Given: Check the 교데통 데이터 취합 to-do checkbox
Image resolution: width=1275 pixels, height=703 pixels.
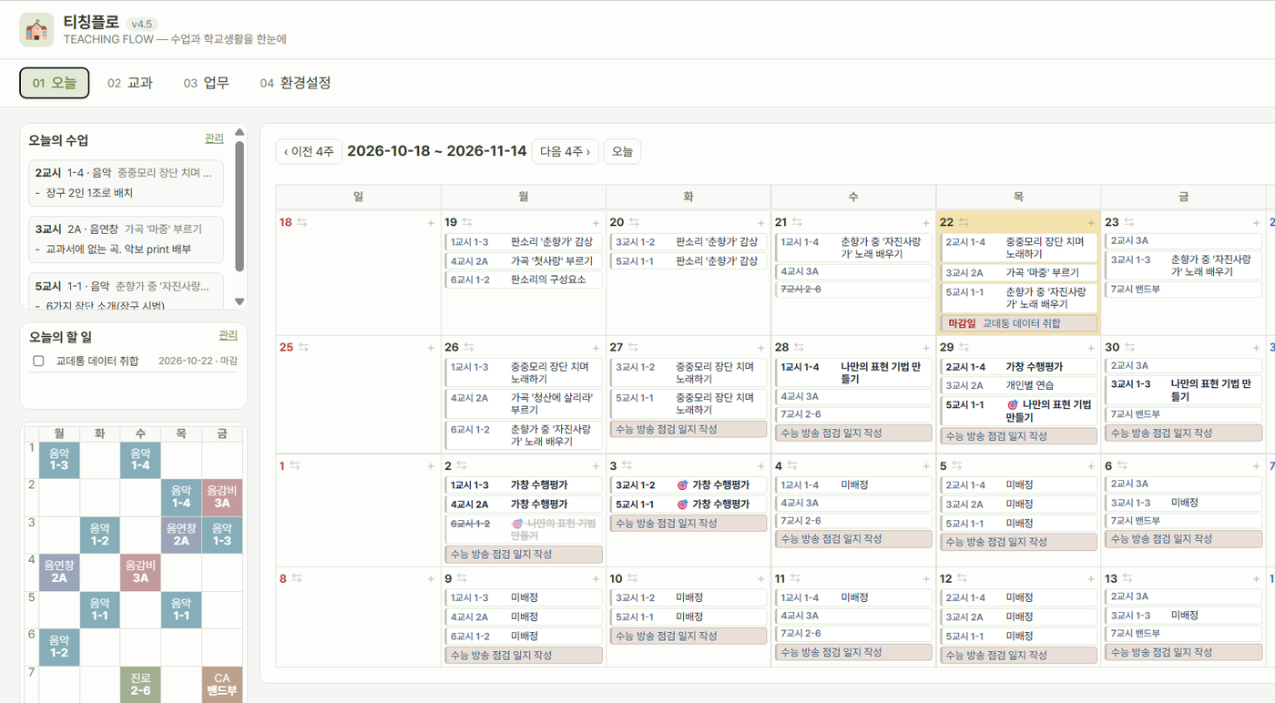Looking at the screenshot, I should pos(38,361).
